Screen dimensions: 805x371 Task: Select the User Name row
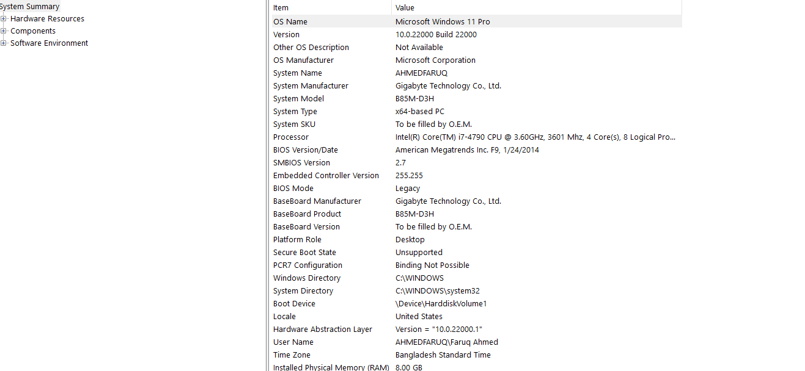[x=476, y=342]
